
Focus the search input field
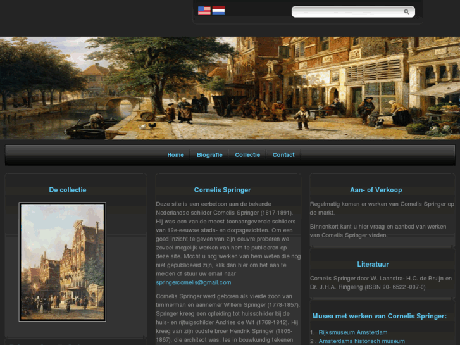(x=353, y=12)
